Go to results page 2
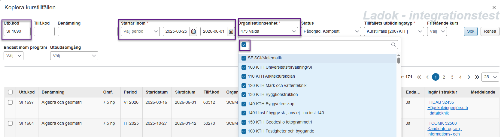This screenshot has width=501, height=137. pos(444,77)
